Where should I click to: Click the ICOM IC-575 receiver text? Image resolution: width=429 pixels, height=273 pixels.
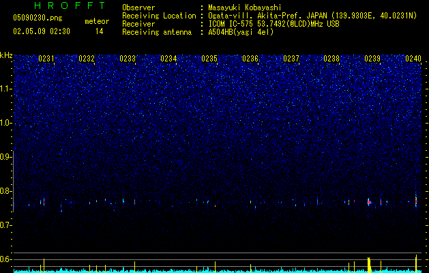click(273, 24)
